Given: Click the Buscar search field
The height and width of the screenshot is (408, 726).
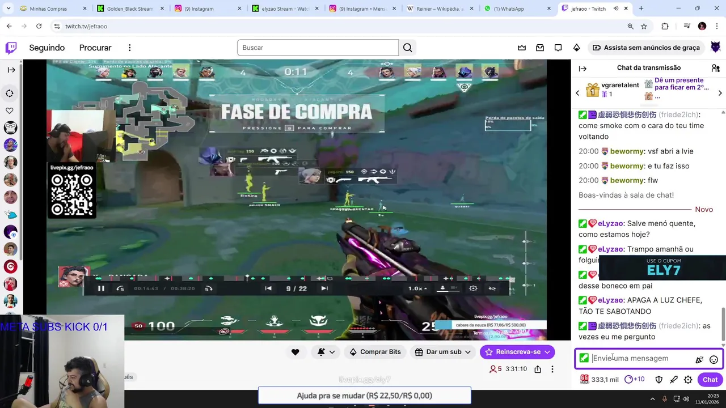Looking at the screenshot, I should click(x=318, y=48).
